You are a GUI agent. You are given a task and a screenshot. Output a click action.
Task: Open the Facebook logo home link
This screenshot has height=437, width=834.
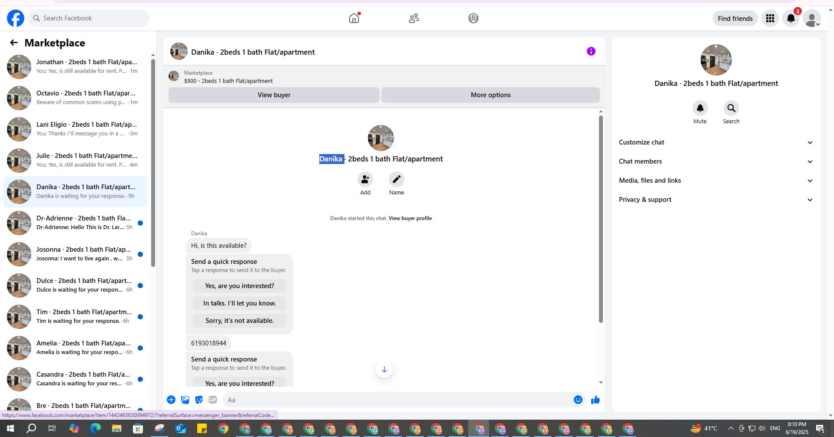(x=16, y=18)
